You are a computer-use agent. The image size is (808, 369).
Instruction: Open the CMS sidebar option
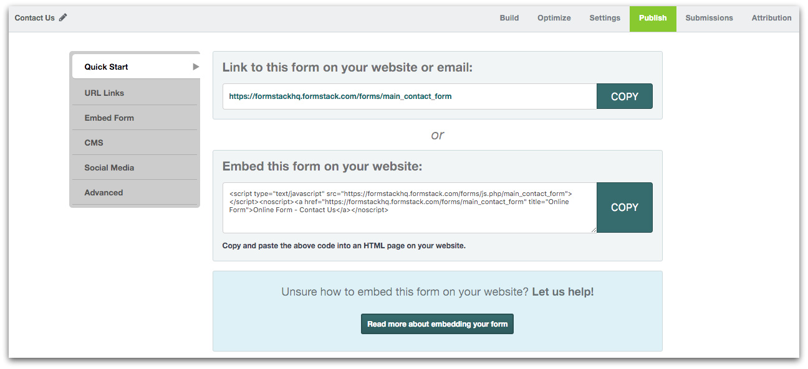point(94,142)
